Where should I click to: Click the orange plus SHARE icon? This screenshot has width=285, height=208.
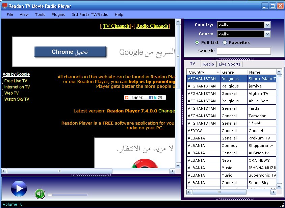[x=127, y=98]
